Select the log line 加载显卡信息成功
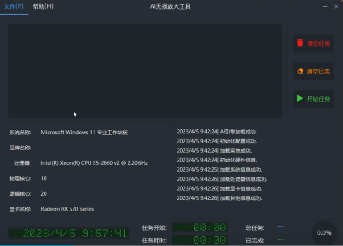The height and width of the screenshot is (246, 343). click(x=219, y=188)
